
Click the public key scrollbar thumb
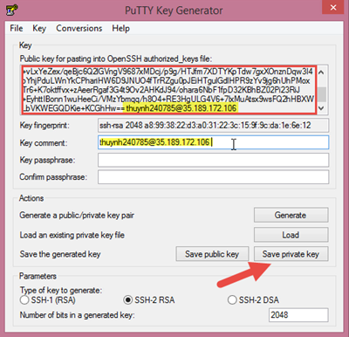(321, 94)
